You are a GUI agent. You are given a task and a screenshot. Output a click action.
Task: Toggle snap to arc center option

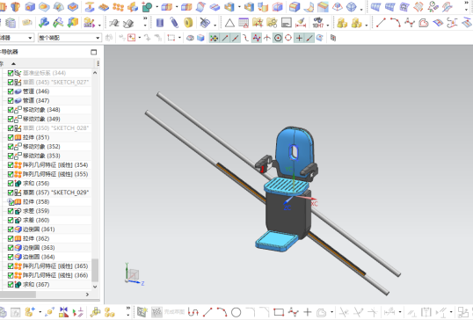(x=278, y=38)
